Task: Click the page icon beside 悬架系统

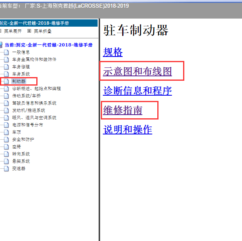Action: tap(6, 161)
